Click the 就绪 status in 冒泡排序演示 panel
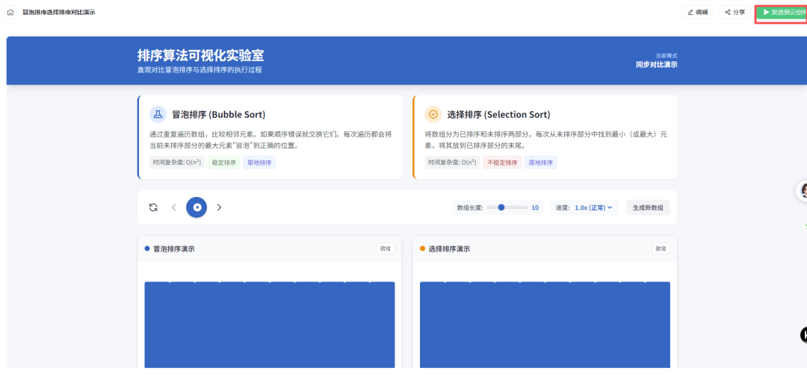The height and width of the screenshot is (377, 807). point(386,249)
